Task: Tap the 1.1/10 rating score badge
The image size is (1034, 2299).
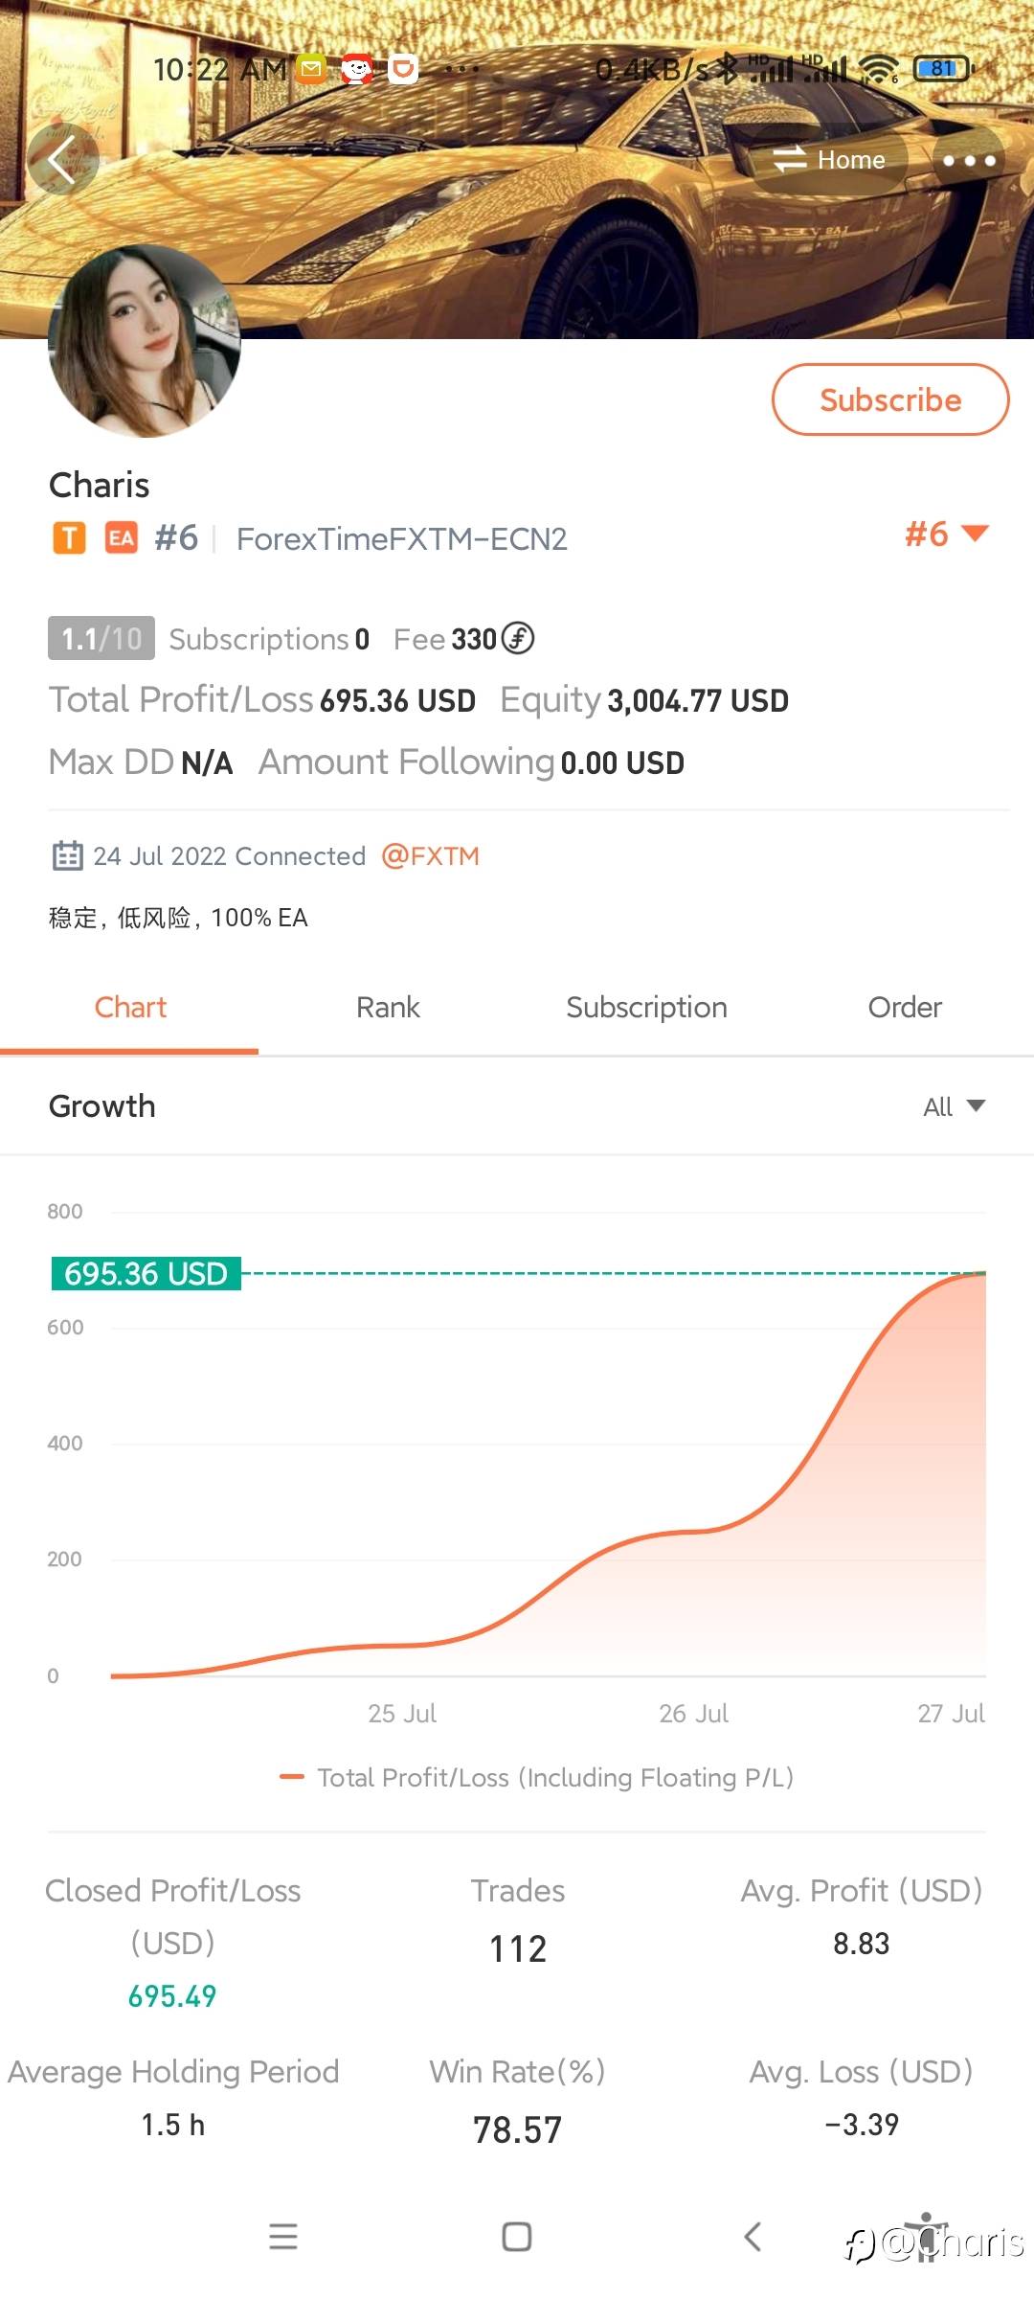Action: click(101, 639)
